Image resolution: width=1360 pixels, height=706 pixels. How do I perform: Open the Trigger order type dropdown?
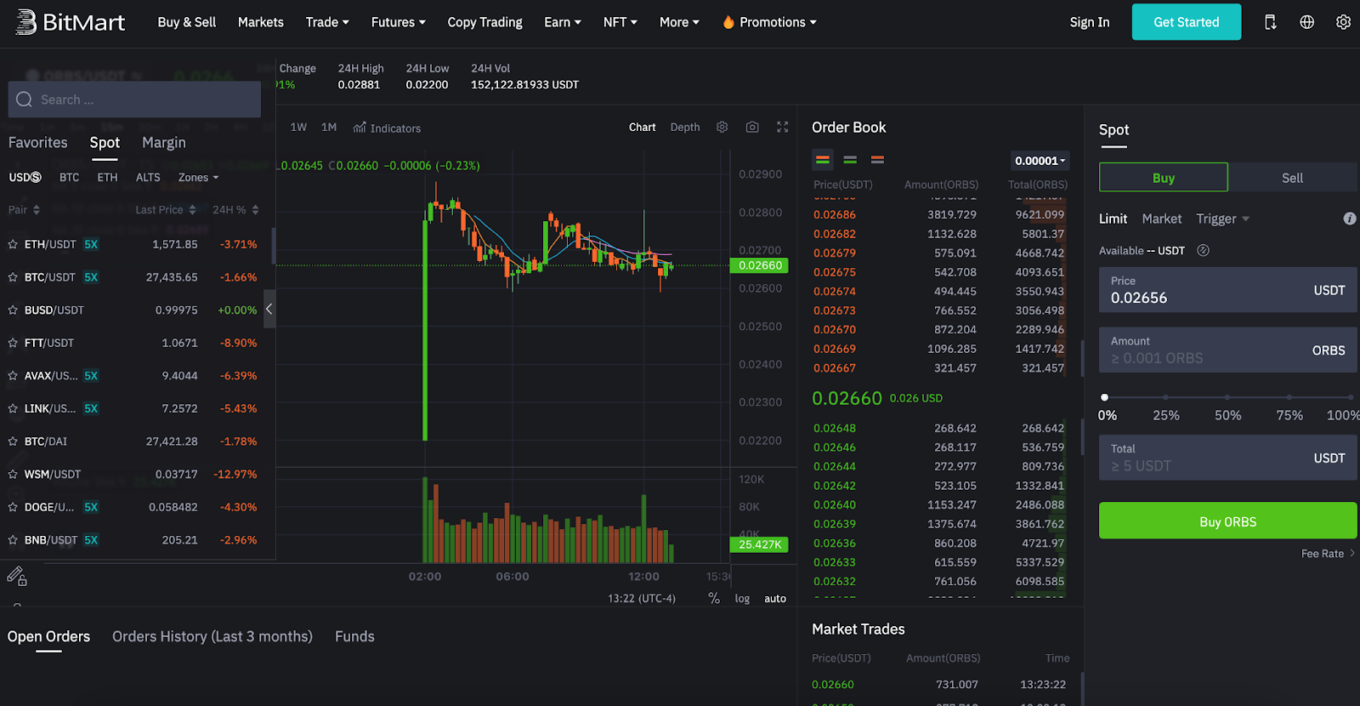[x=1223, y=219]
